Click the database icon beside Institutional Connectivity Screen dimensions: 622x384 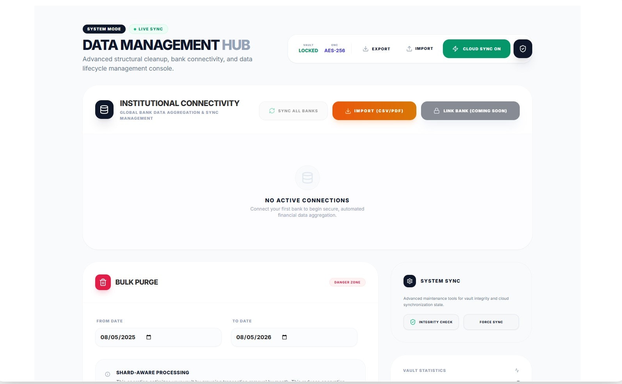[104, 110]
